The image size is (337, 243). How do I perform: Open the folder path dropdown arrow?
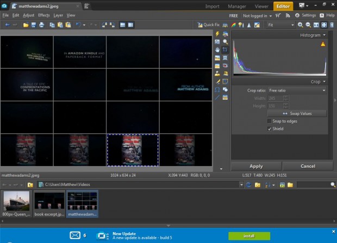tap(241, 185)
